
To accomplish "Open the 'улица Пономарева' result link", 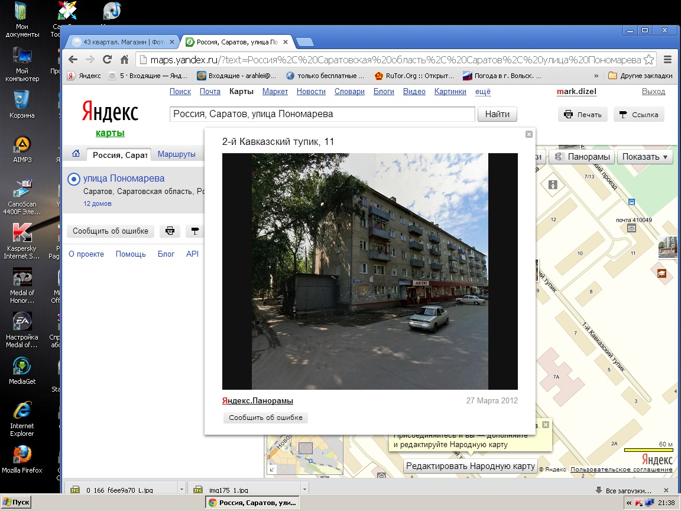I will point(124,179).
